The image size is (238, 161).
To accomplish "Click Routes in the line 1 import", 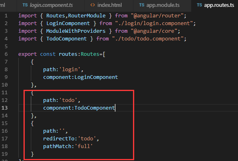I will point(56,16).
